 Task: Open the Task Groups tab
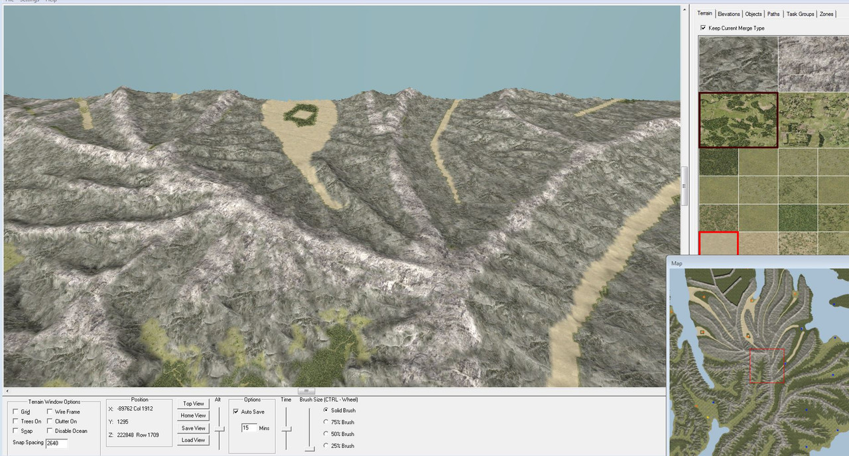click(x=800, y=14)
